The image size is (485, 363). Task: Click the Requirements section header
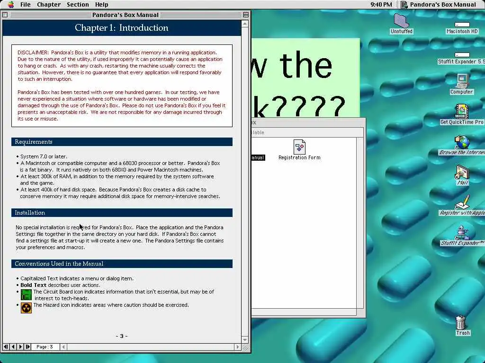tap(122, 142)
